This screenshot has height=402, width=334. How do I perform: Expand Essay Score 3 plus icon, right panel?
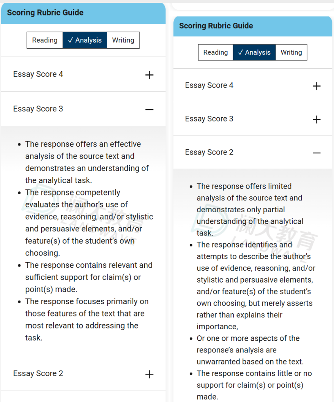pyautogui.click(x=316, y=119)
